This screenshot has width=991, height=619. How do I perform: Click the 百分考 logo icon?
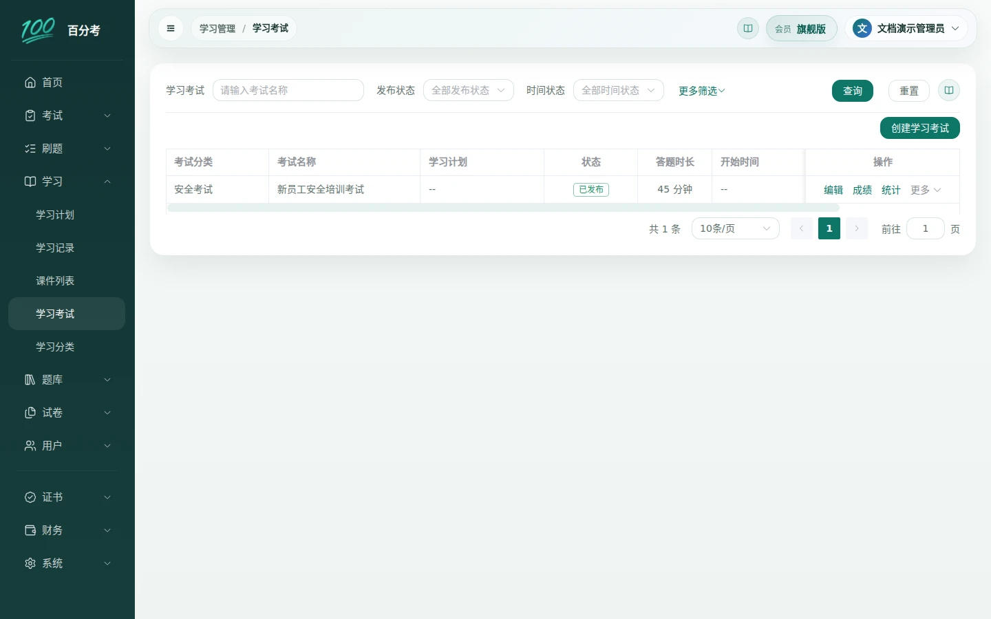coord(38,30)
